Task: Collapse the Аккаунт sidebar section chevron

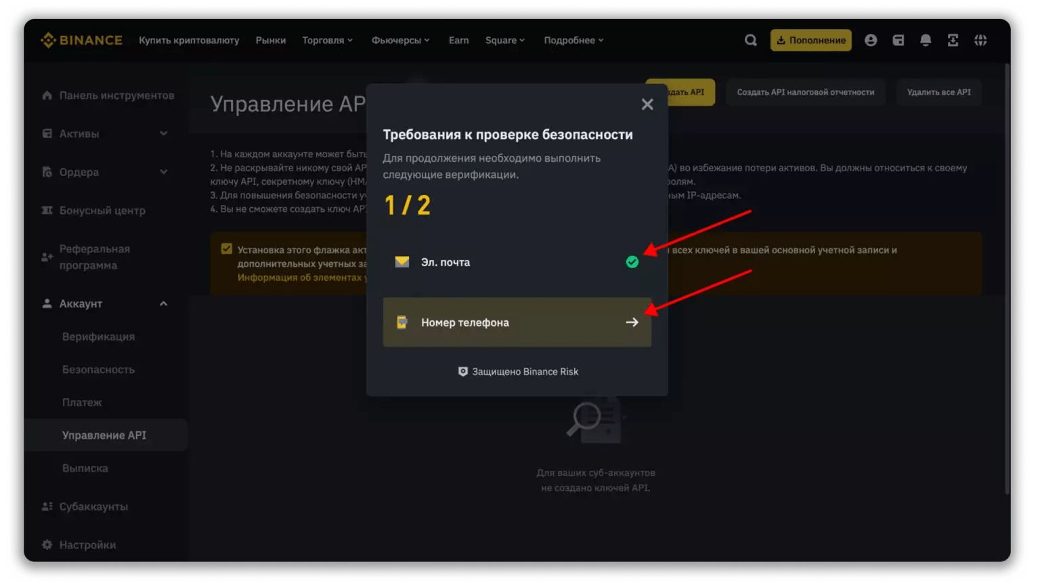Action: 164,303
